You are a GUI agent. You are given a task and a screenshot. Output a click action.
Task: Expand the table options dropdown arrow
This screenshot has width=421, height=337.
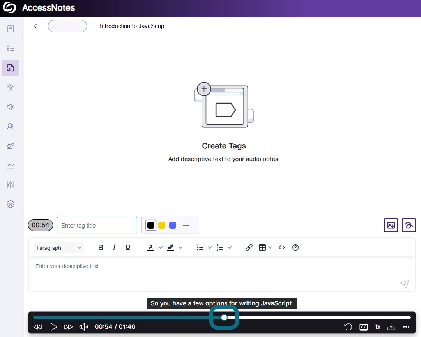(270, 247)
